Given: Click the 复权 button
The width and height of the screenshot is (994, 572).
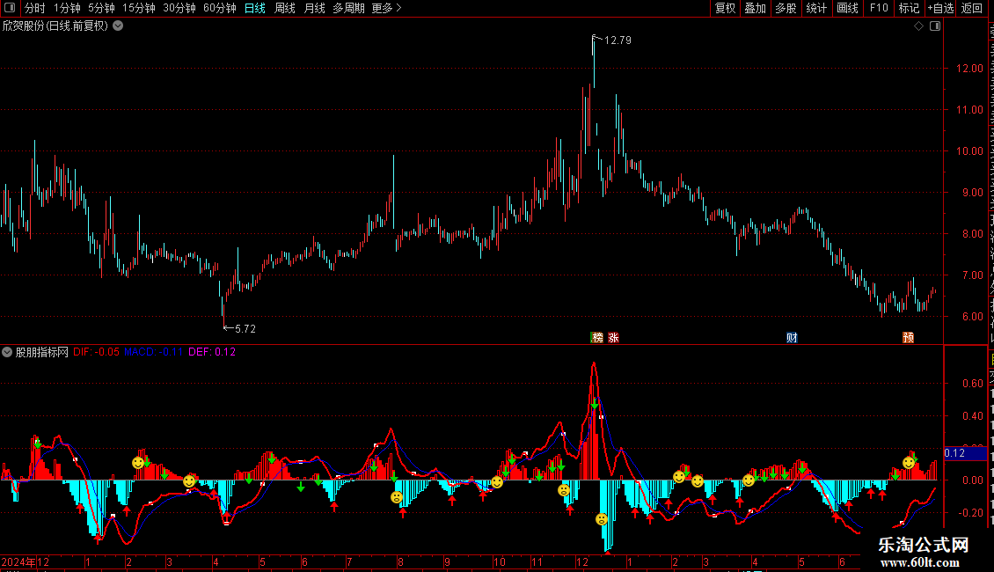Looking at the screenshot, I should pos(725,8).
